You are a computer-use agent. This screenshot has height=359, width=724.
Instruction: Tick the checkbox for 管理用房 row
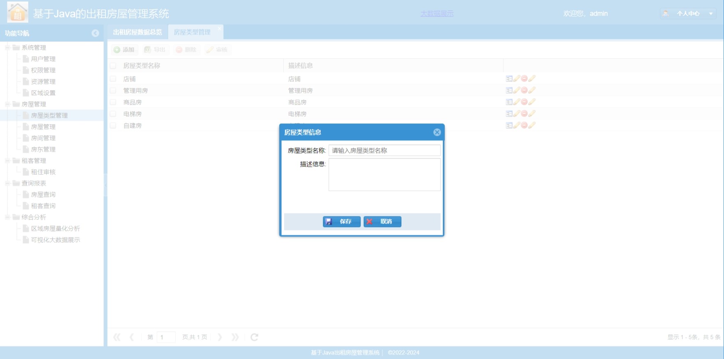click(113, 90)
